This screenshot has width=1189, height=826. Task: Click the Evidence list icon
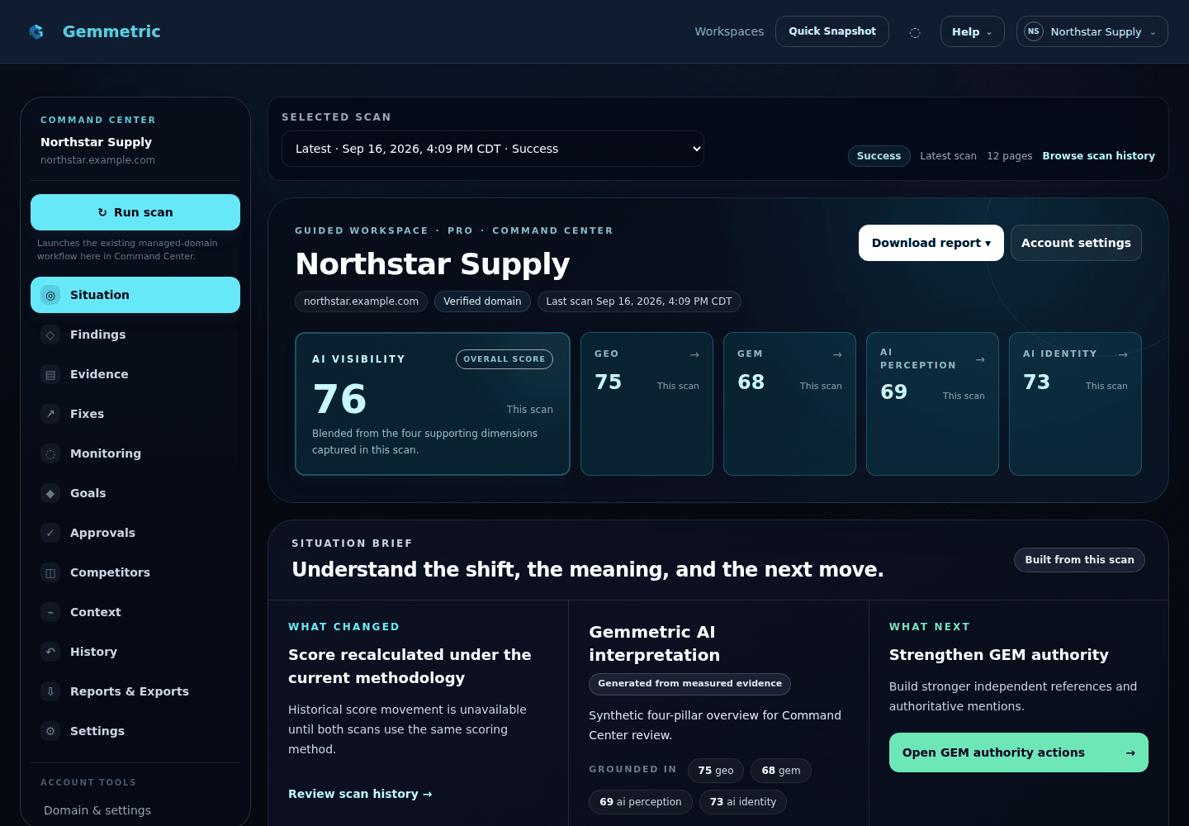pos(50,374)
